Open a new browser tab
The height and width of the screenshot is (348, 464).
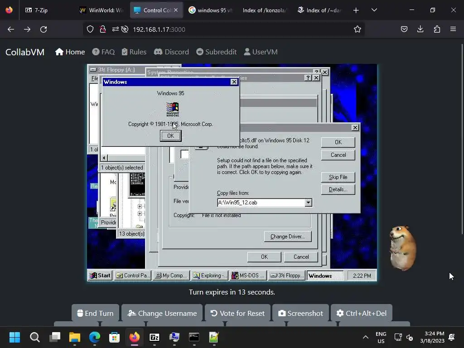356,10
